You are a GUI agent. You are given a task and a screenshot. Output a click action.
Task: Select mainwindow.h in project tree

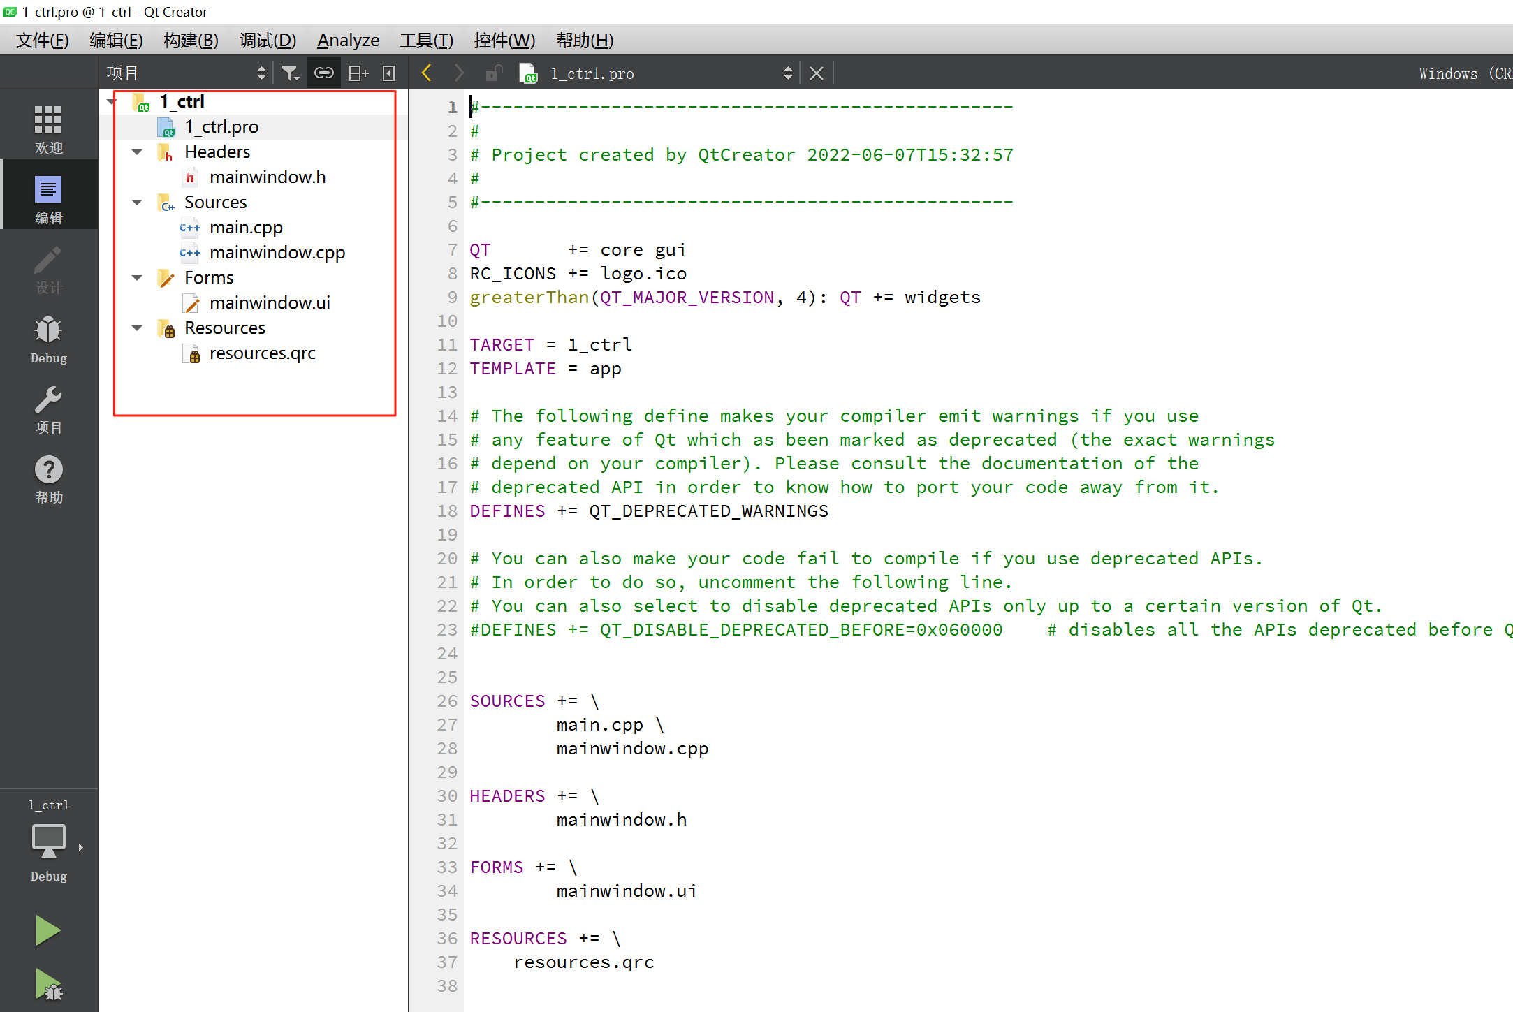[x=268, y=177]
